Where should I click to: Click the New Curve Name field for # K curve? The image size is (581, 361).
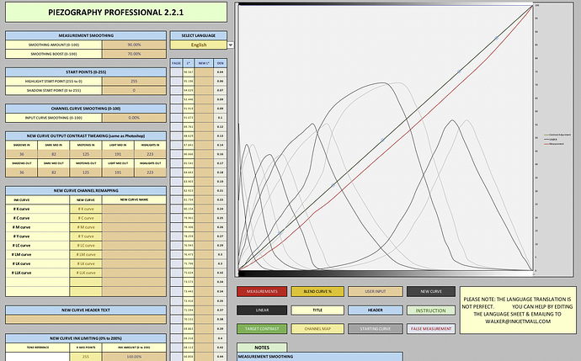[134, 209]
